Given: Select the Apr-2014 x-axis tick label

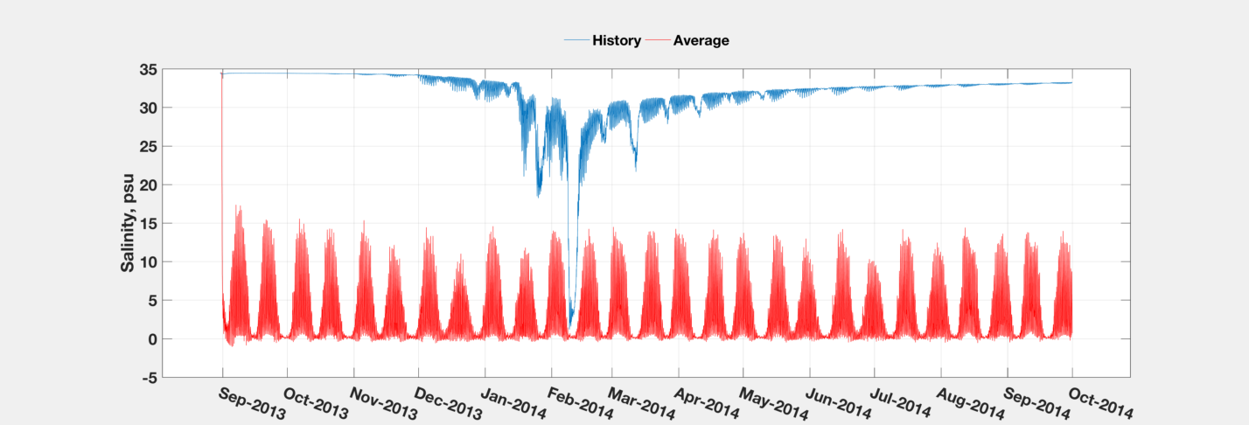Looking at the screenshot, I should (x=708, y=402).
